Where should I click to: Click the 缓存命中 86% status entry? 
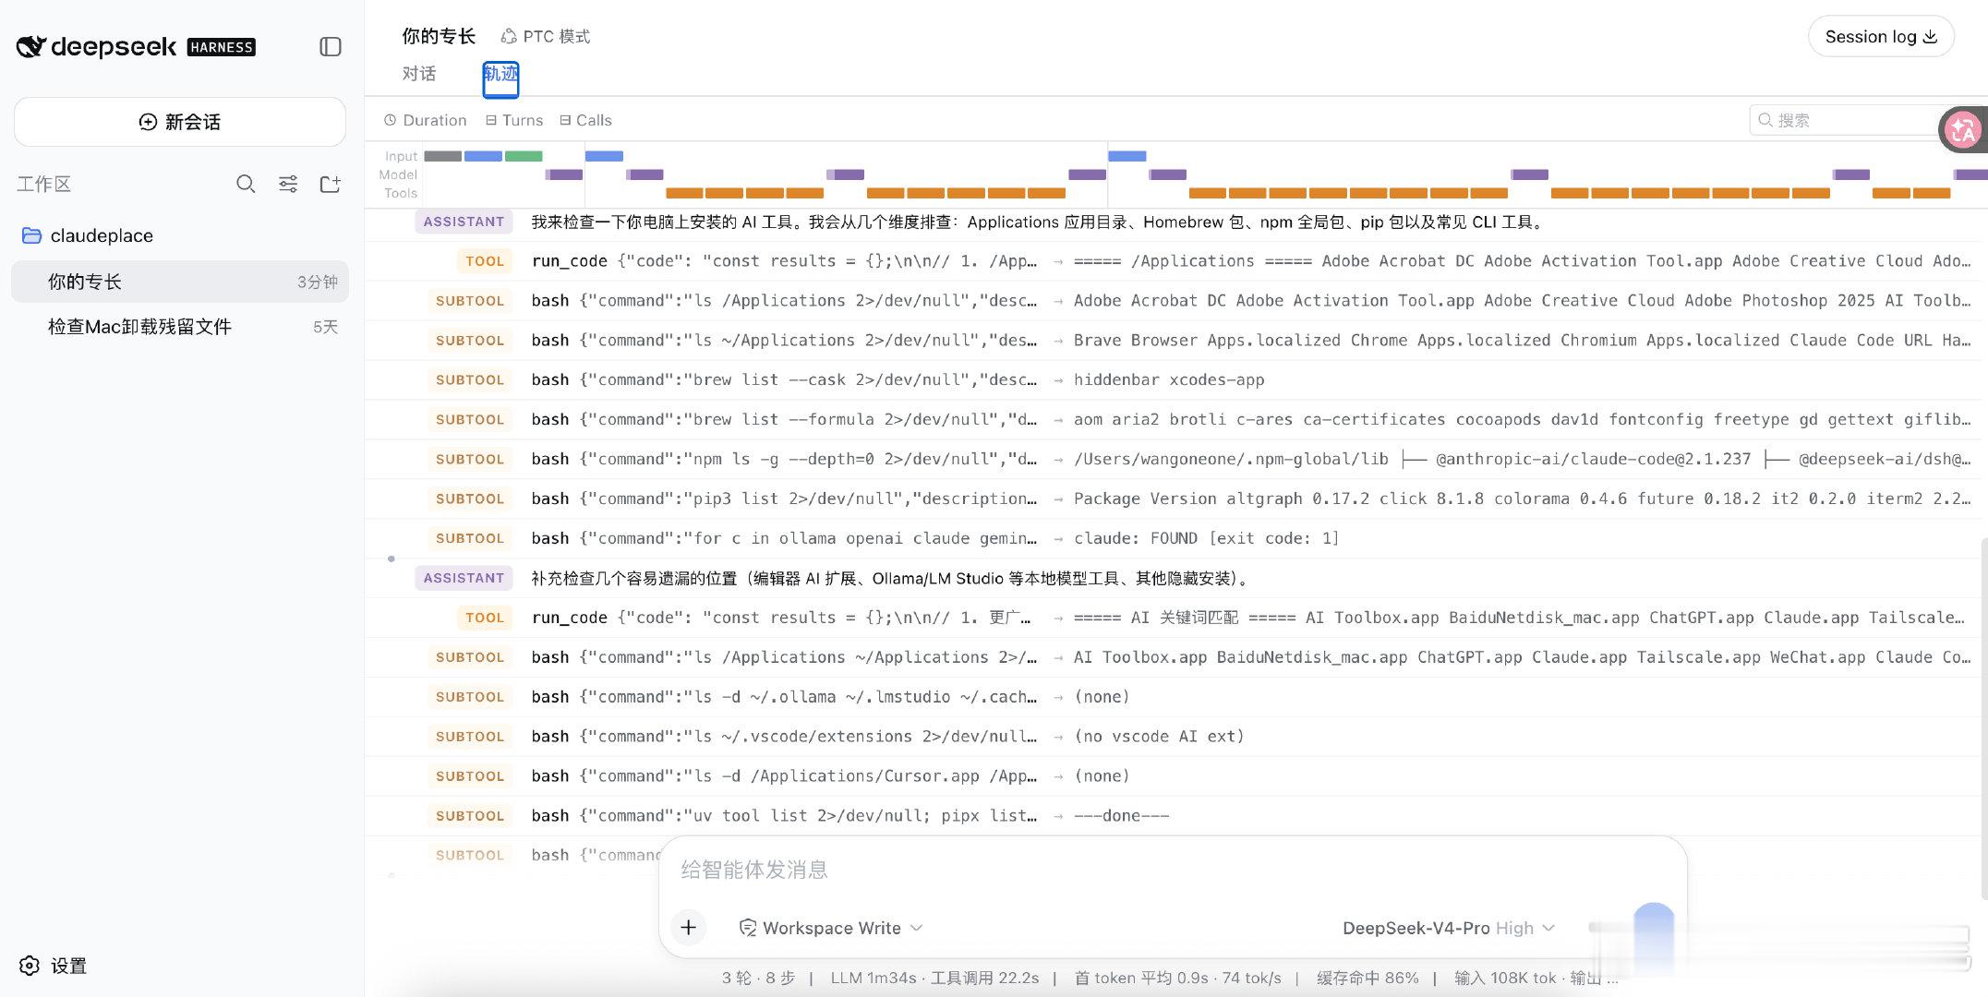1368,978
